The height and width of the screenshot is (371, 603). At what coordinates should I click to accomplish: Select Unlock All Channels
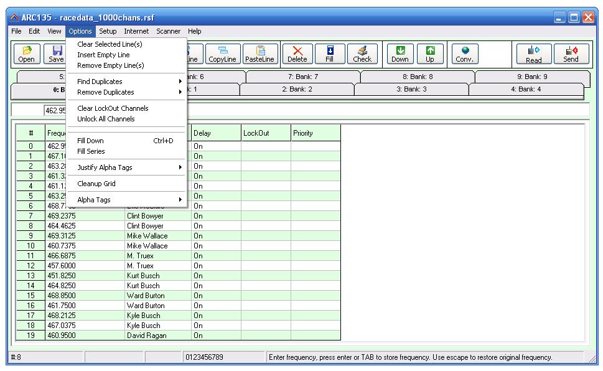click(127, 120)
